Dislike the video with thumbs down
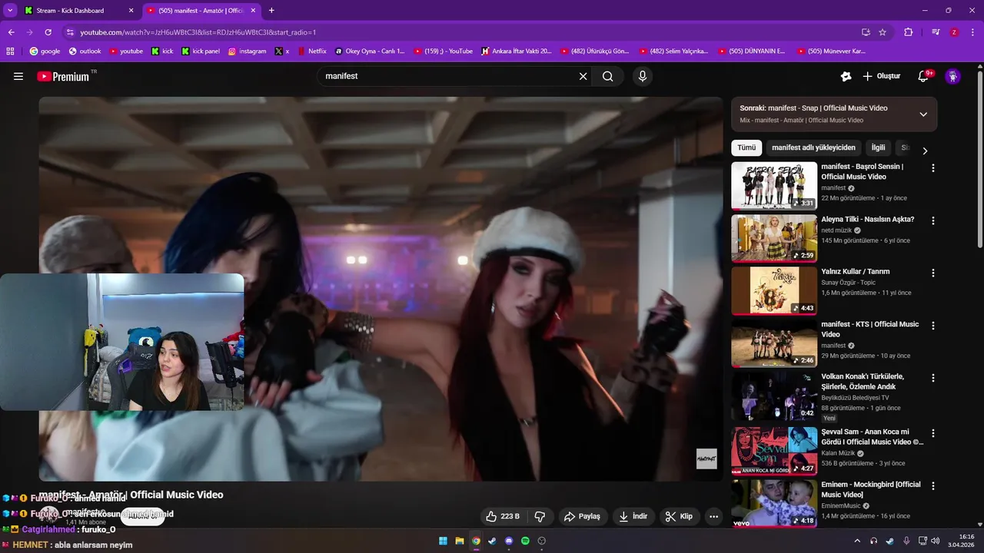The width and height of the screenshot is (984, 553). pyautogui.click(x=540, y=516)
